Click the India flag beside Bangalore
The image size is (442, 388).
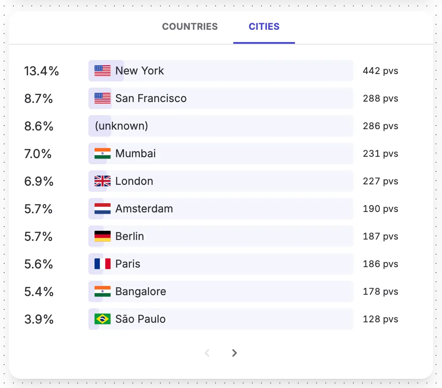(102, 292)
